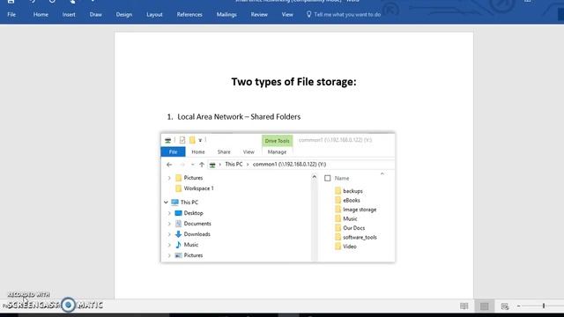This screenshot has height=317, width=564.
Task: Click the tree pane scroll-up arrow
Action: (314, 177)
